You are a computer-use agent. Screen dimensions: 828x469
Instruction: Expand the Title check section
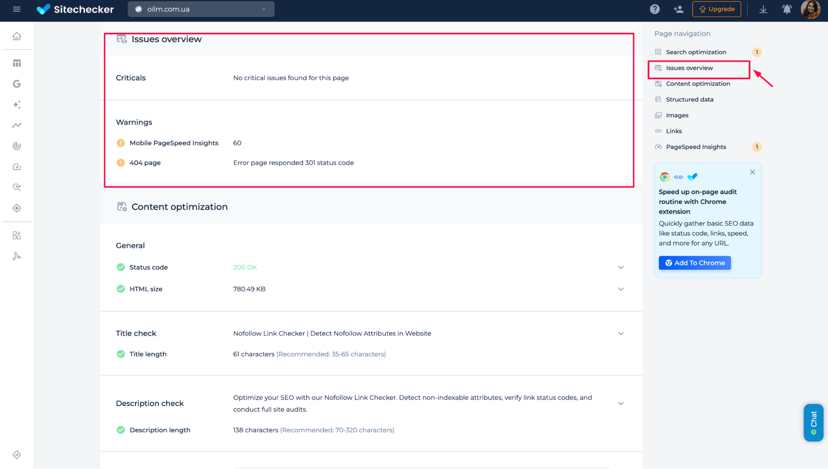pyautogui.click(x=620, y=333)
